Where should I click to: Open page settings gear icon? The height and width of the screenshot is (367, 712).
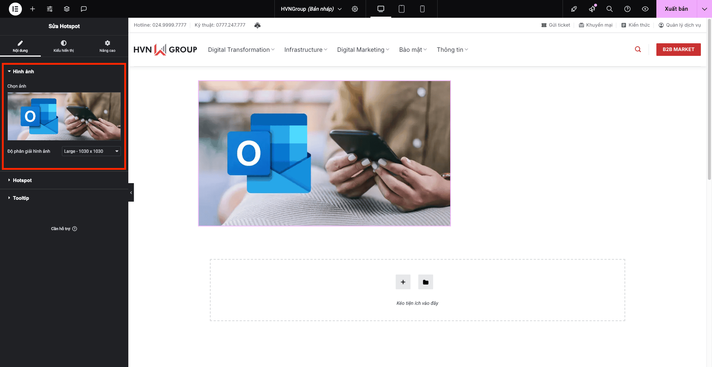[355, 9]
